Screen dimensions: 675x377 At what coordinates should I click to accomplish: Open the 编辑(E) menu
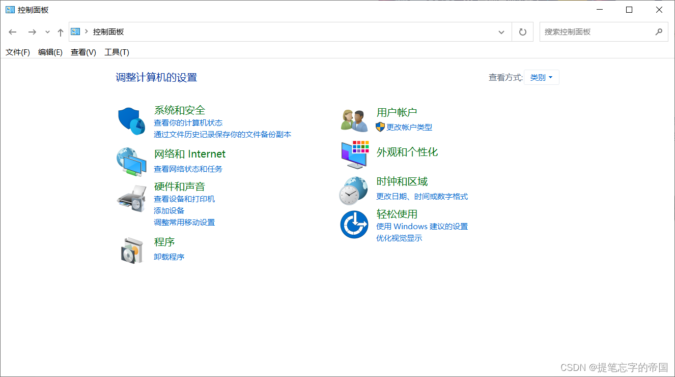pos(50,52)
